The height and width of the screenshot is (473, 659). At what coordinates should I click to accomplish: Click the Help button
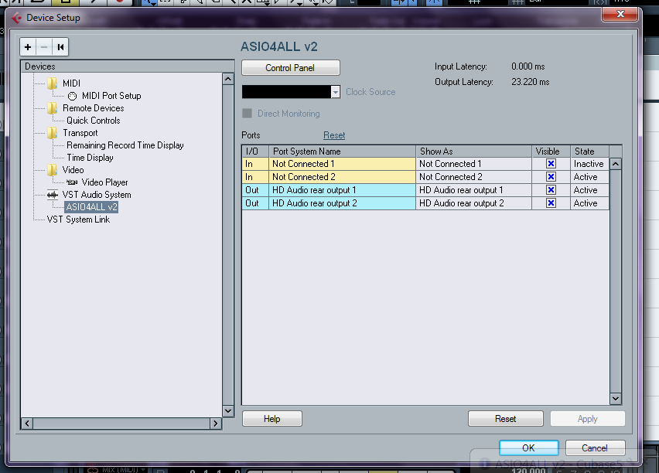(x=272, y=419)
